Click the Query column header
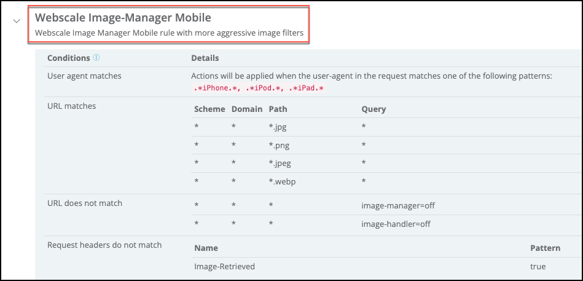The width and height of the screenshot is (583, 281). (374, 109)
